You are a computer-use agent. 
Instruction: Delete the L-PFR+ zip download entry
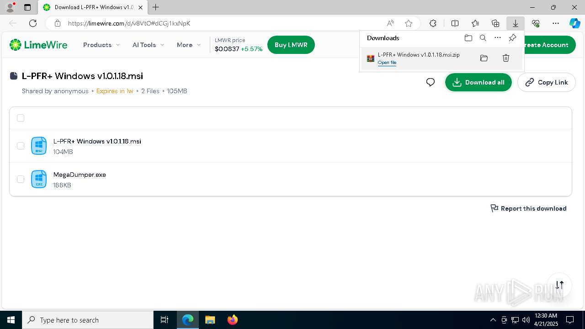tap(506, 58)
